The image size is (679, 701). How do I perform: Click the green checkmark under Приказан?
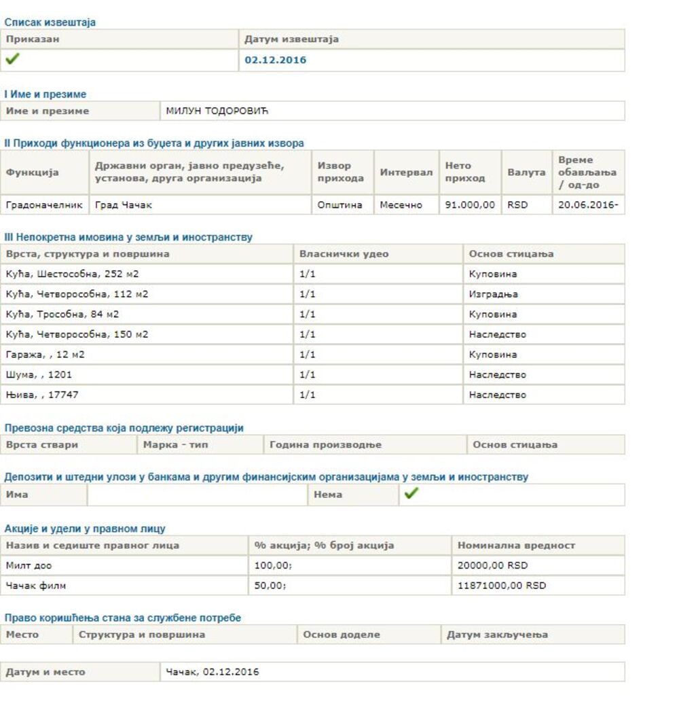tap(12, 60)
